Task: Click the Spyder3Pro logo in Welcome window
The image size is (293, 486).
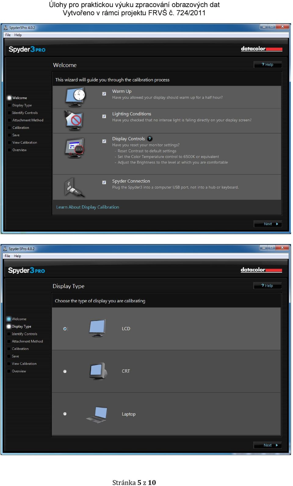Action: (x=27, y=49)
